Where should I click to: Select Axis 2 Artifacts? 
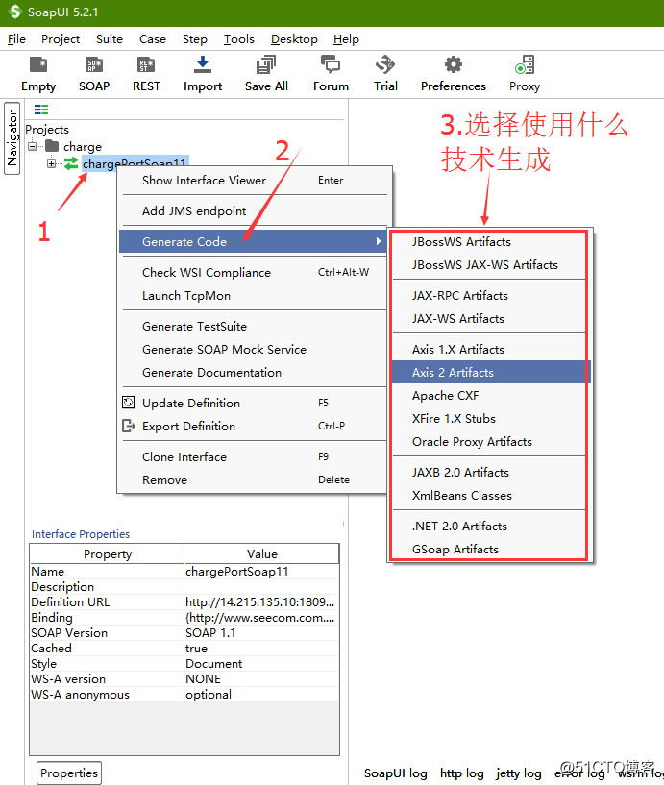(x=490, y=372)
